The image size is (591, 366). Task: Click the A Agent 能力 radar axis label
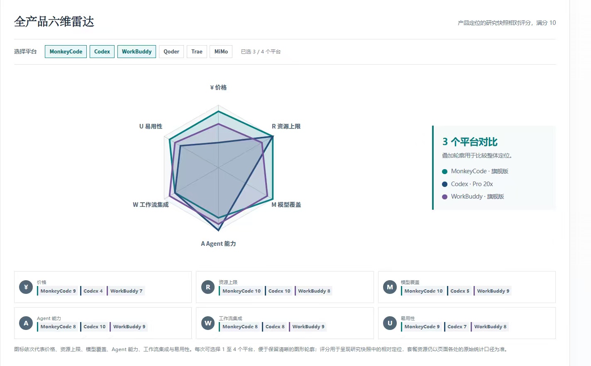click(218, 244)
